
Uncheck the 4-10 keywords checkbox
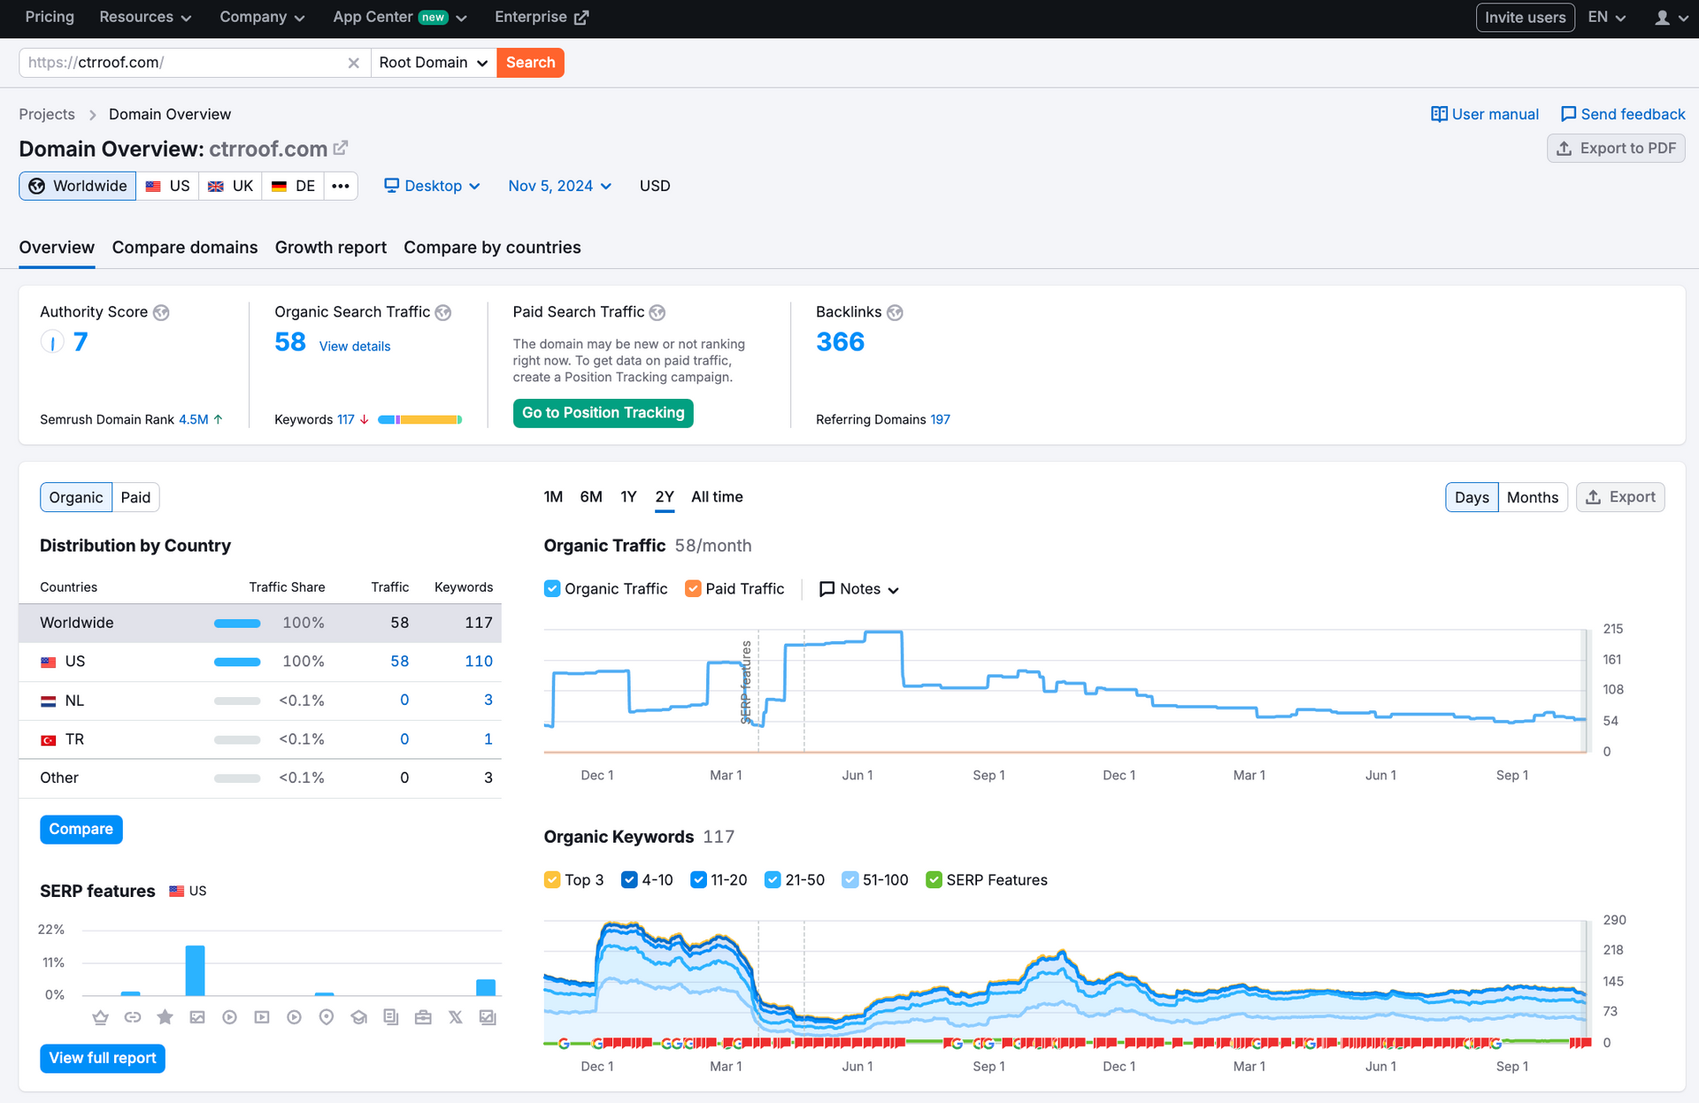pyautogui.click(x=629, y=880)
